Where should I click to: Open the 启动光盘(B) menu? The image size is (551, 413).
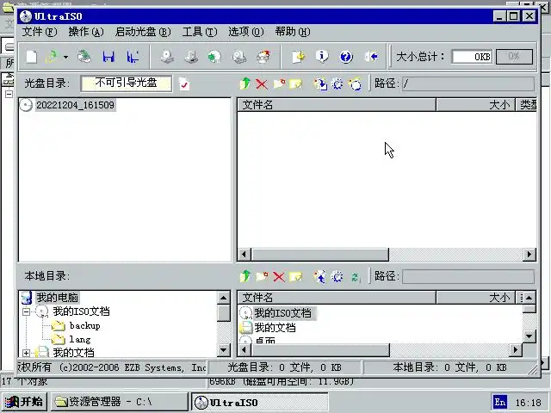143,32
